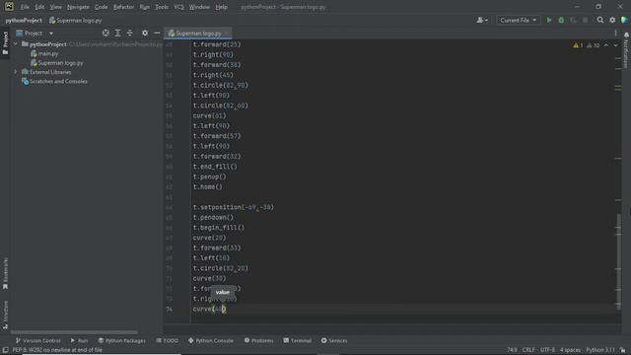The image size is (631, 355).
Task: Open the Window menu
Action: click(x=199, y=7)
